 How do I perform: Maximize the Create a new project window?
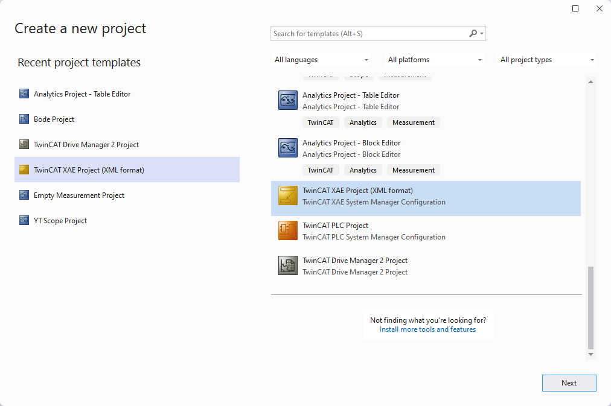(x=575, y=8)
